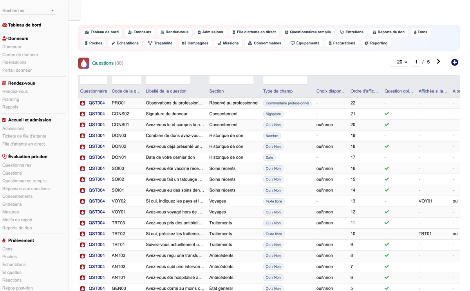Click blood drop icon in SOI01 row

click(x=83, y=190)
